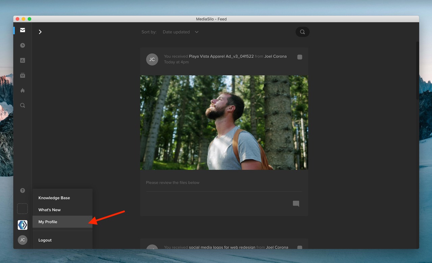Click the Sort by label
Image resolution: width=432 pixels, height=263 pixels.
click(149, 32)
